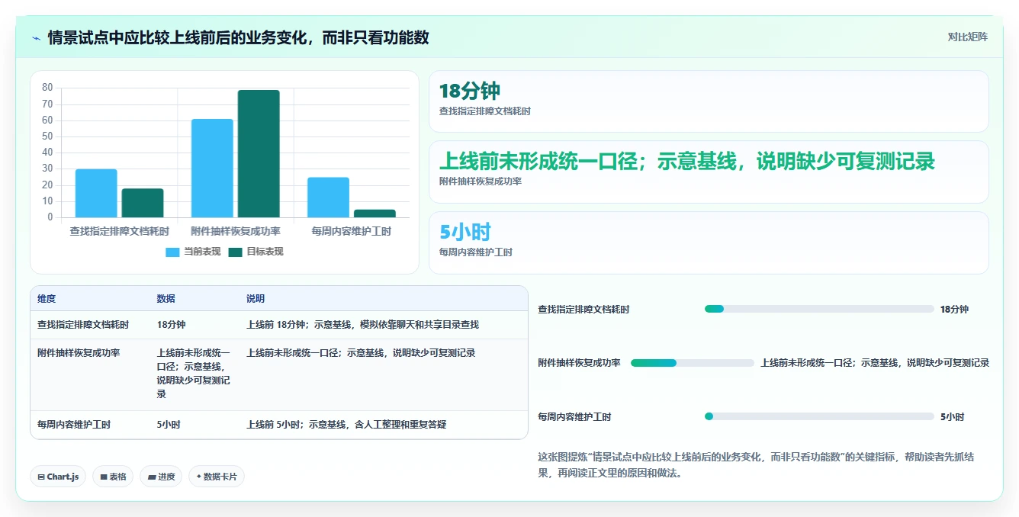Toggle the 当前表现 legend item
The image size is (1019, 517).
[x=193, y=252]
